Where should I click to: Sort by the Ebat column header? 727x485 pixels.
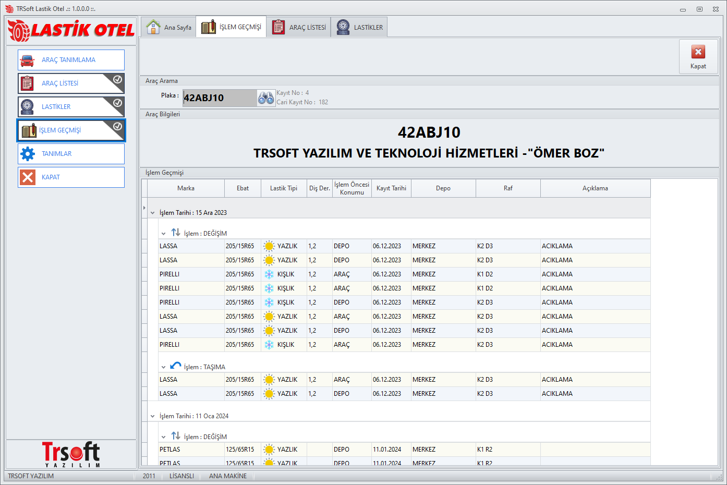pyautogui.click(x=243, y=188)
